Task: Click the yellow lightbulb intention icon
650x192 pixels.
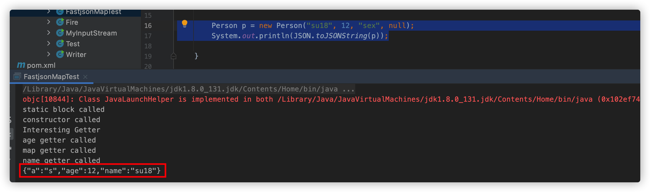Action: (184, 24)
